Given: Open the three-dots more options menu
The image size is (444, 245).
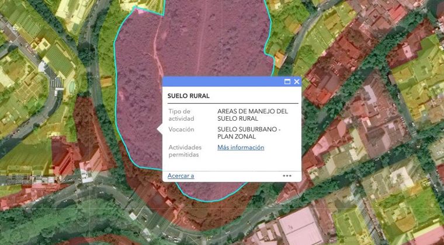Looking at the screenshot, I should tap(287, 175).
